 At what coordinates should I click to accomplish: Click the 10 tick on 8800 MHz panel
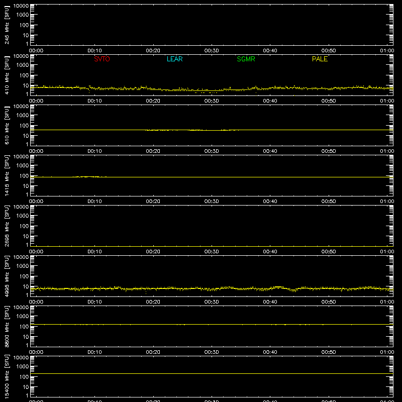pyautogui.click(x=26, y=337)
